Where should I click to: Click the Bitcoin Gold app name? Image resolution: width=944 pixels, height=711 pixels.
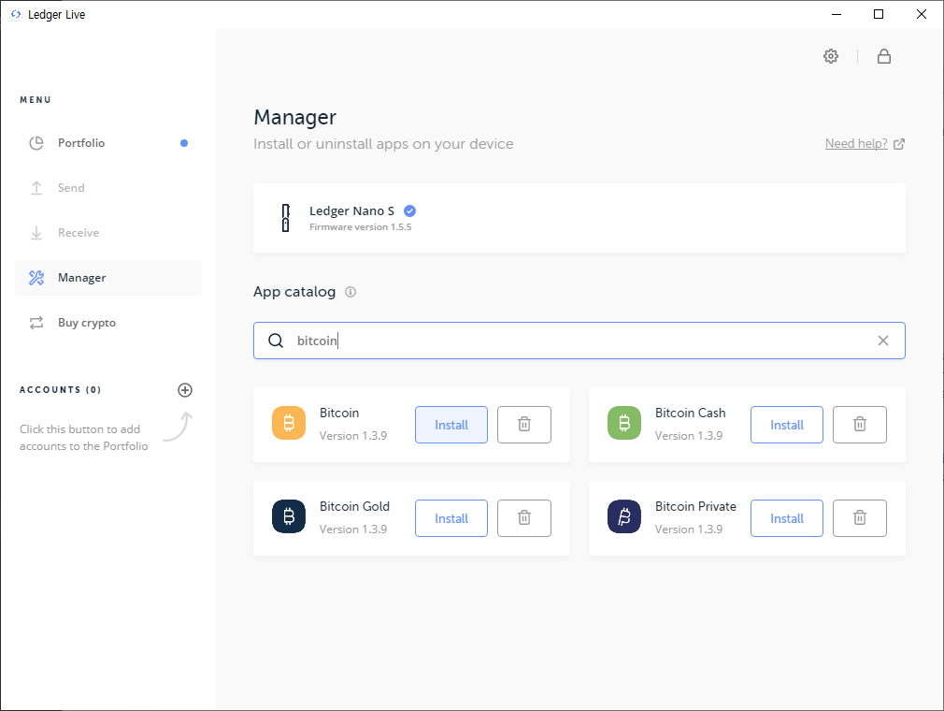(x=354, y=506)
